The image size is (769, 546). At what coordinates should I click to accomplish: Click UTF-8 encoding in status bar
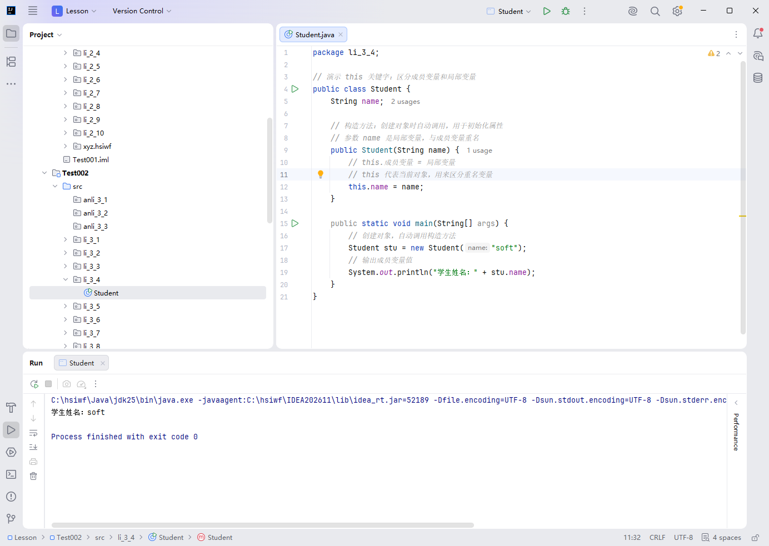(683, 538)
